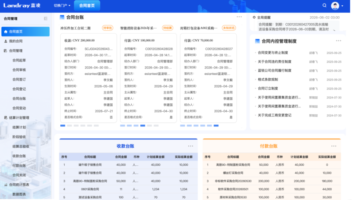352x200 pixels.
Task: Select the 软件采购合同20260501 row
Action: click(271, 189)
